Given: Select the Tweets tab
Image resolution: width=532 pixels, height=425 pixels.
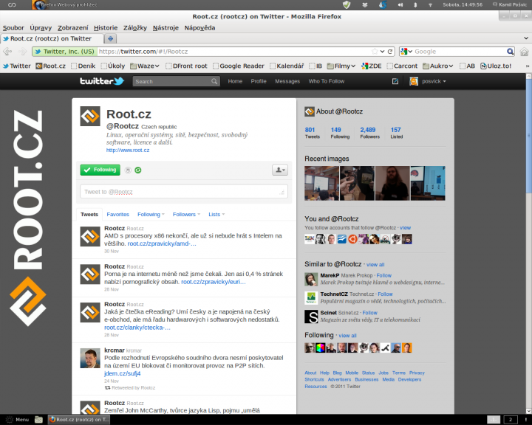Looking at the screenshot, I should tap(89, 214).
